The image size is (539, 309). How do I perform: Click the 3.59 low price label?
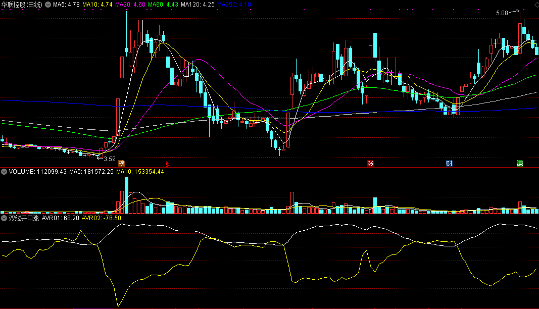click(110, 159)
